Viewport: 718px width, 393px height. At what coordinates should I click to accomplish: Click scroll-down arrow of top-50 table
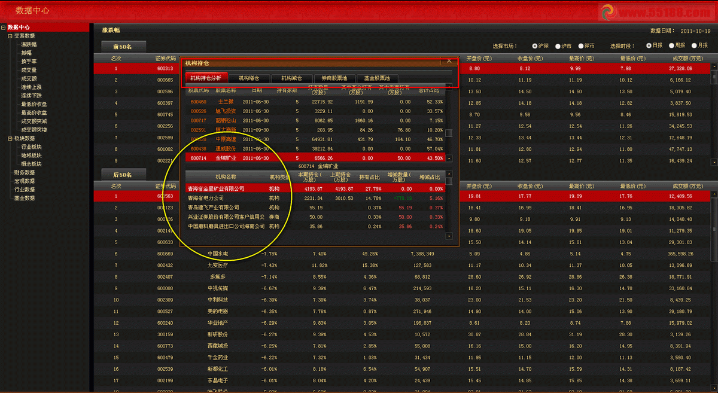pos(714,163)
